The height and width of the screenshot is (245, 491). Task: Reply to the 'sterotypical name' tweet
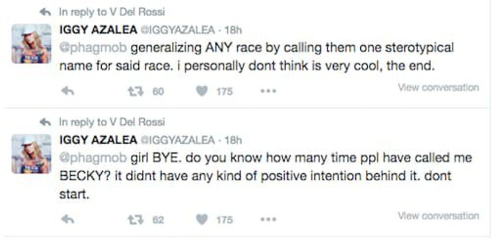pos(68,91)
